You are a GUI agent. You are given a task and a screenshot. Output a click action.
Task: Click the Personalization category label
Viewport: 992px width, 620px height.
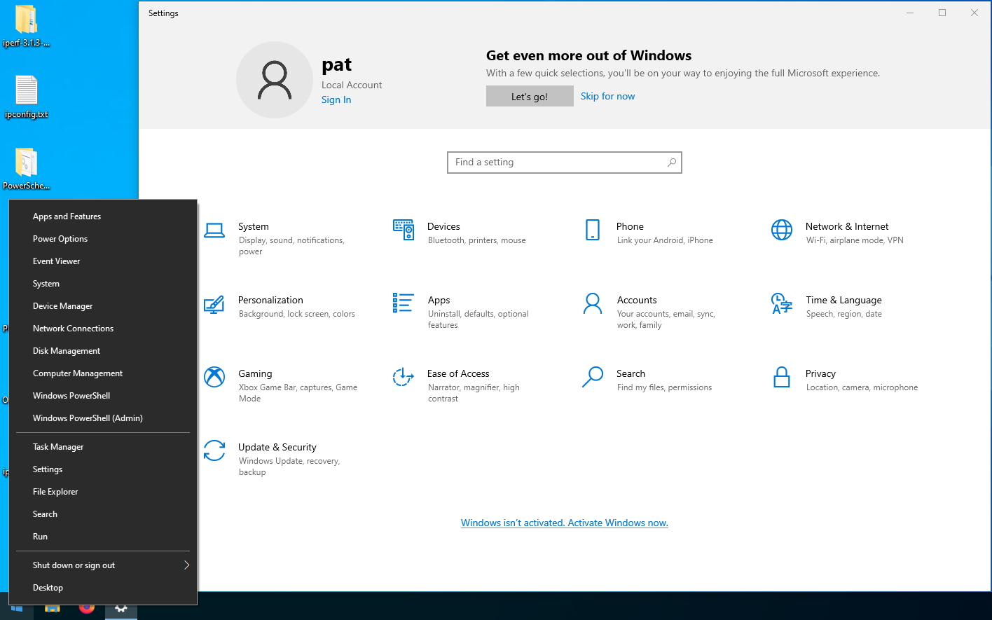pos(270,300)
